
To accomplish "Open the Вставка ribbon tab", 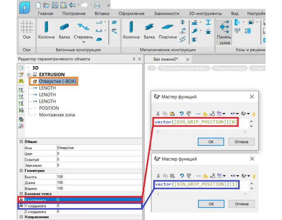I will pos(102,14).
